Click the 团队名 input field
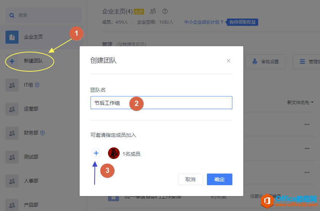The width and height of the screenshot is (320, 211). tap(161, 103)
